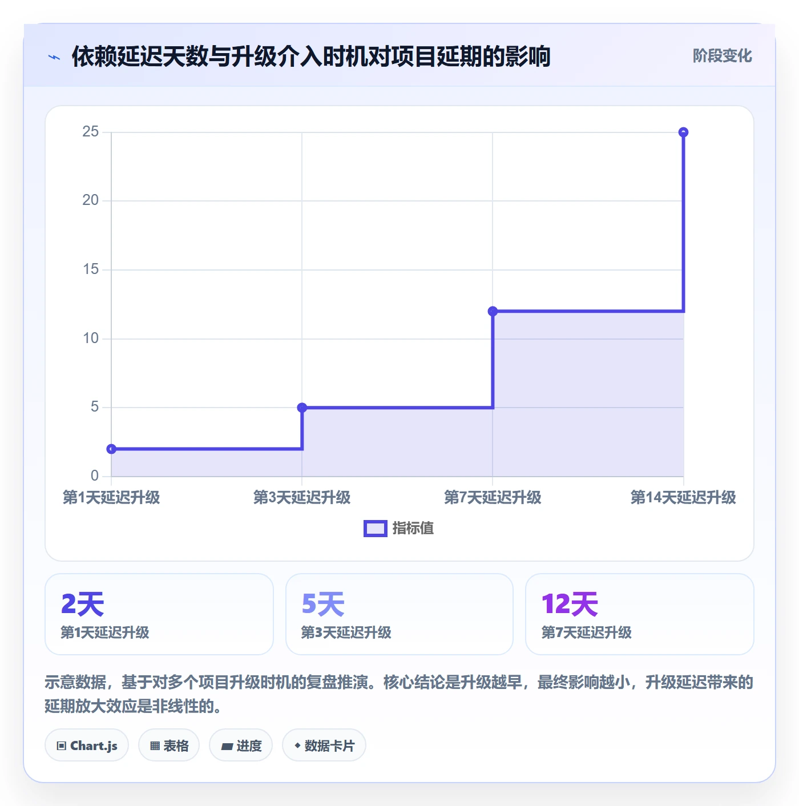799x806 pixels.
Task: Open the 12天 data card
Action: 640,614
